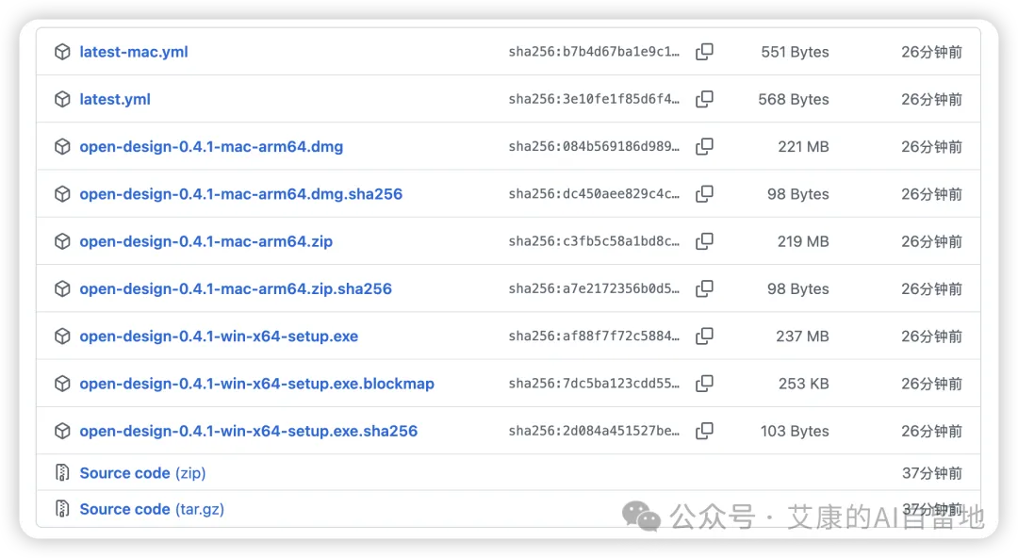Screen dimensions: 1018x558
Task: Copy hash of mac-arm64.zip.sha256 file
Action: click(704, 288)
